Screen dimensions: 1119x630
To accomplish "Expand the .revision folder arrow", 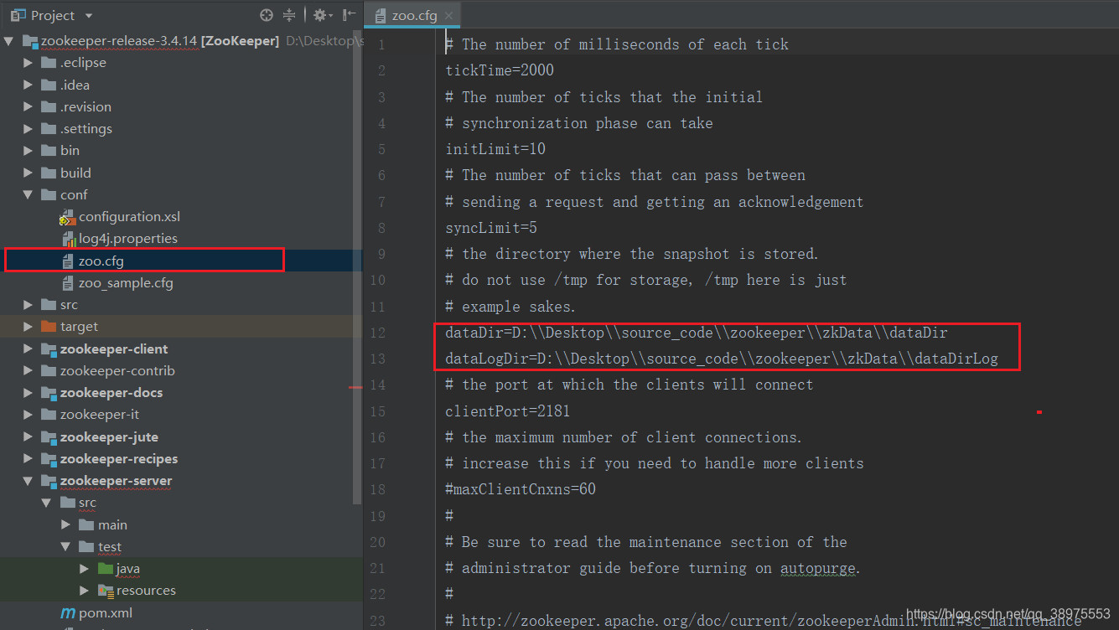I will pyautogui.click(x=28, y=106).
